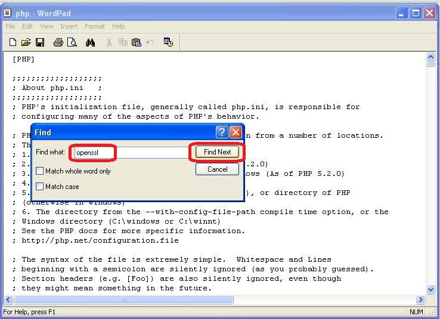Image resolution: width=440 pixels, height=319 pixels.
Task: Open the Format menu
Action: coord(95,26)
